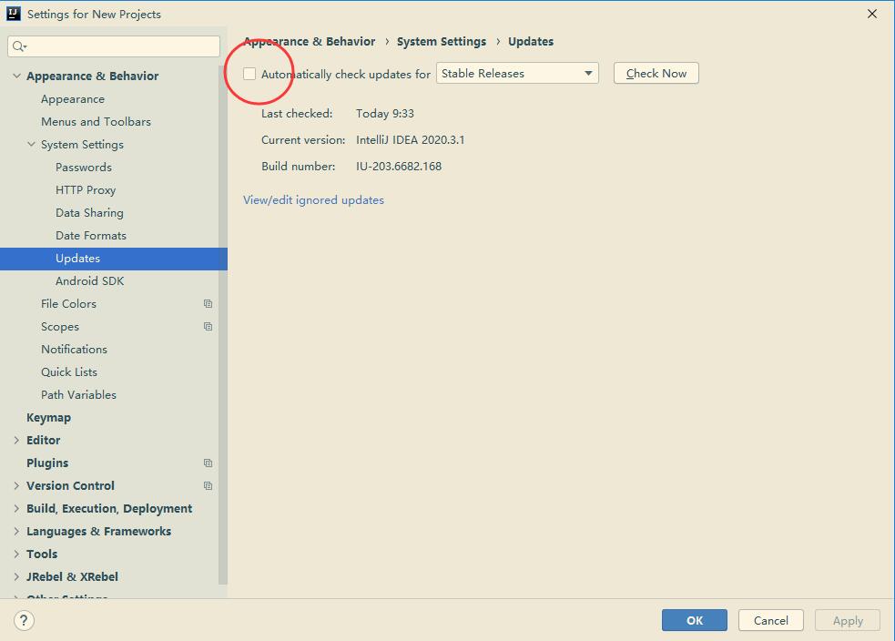Confirm settings with the OK button
Viewport: 895px width, 641px height.
click(695, 620)
